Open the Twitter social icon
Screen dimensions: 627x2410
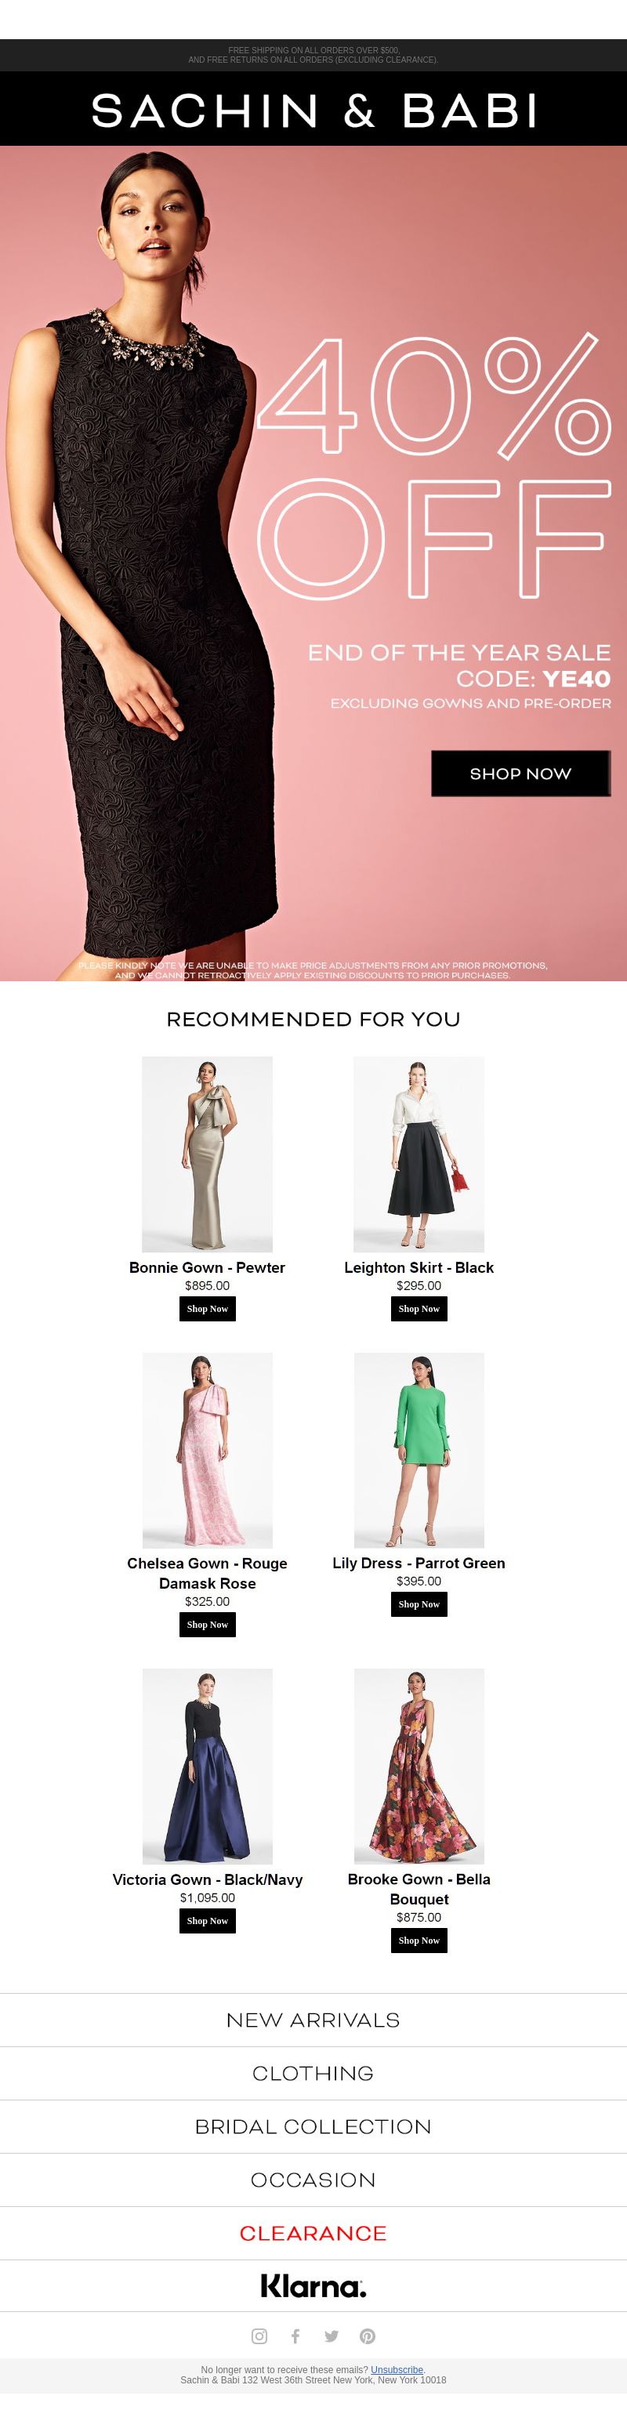point(332,2336)
